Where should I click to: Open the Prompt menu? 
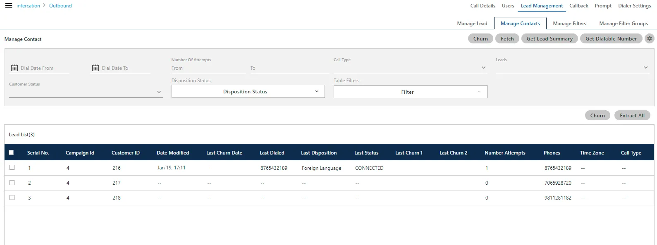(603, 6)
